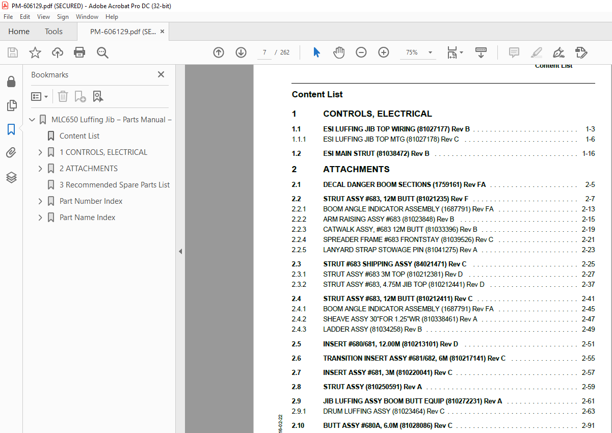
Task: Print the document with the printer icon
Action: point(79,52)
